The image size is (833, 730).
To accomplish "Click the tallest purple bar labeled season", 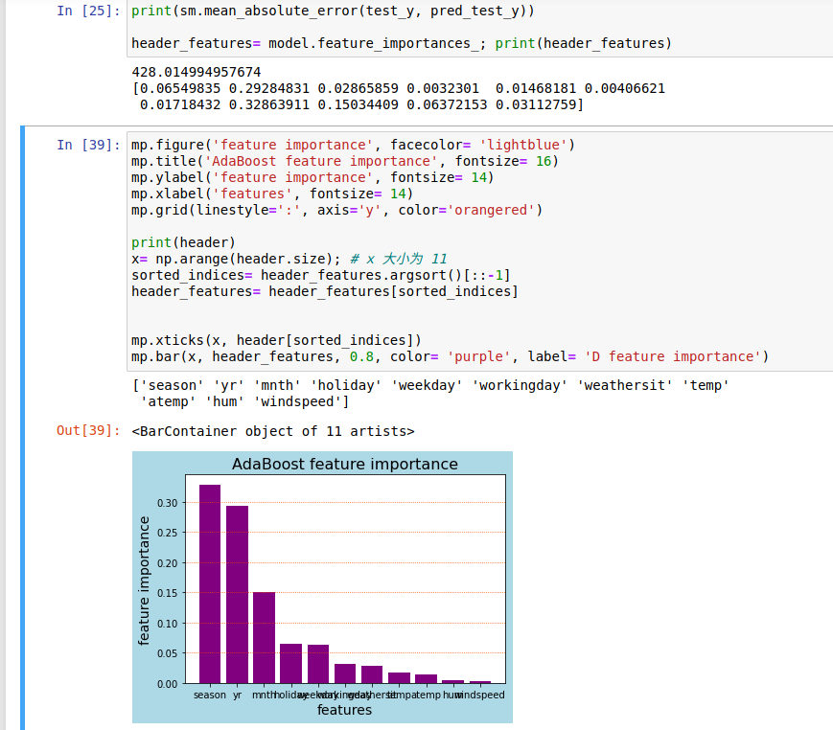I will [210, 584].
